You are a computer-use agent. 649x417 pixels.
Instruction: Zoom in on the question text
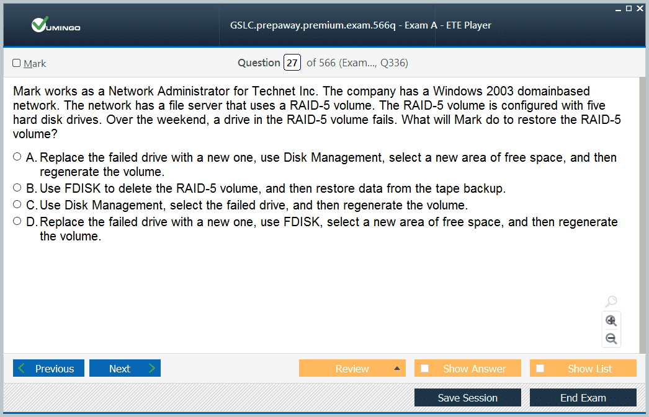(x=611, y=321)
